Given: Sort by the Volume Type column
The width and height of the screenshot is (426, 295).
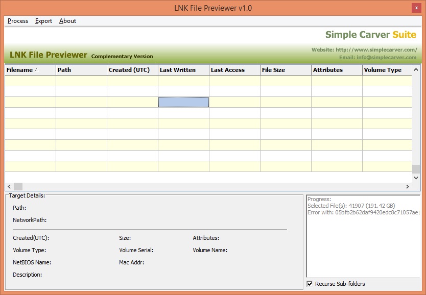Looking at the screenshot, I should coord(386,70).
